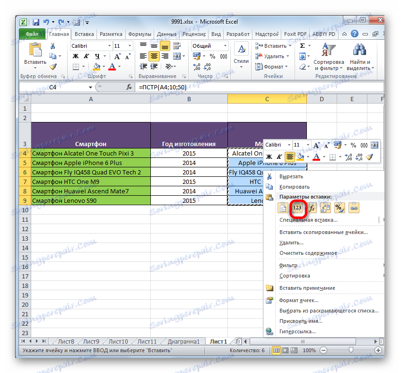Viewport: 409px width, 373px height.
Task: Click the Paste Link chain icon
Action: (x=354, y=208)
